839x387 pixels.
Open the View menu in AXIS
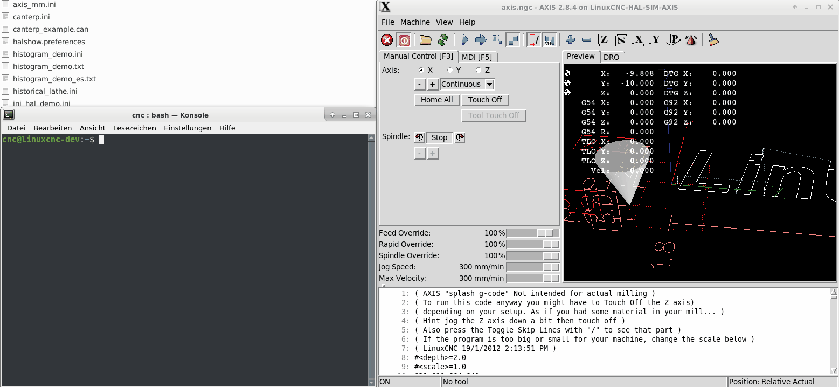pos(445,22)
